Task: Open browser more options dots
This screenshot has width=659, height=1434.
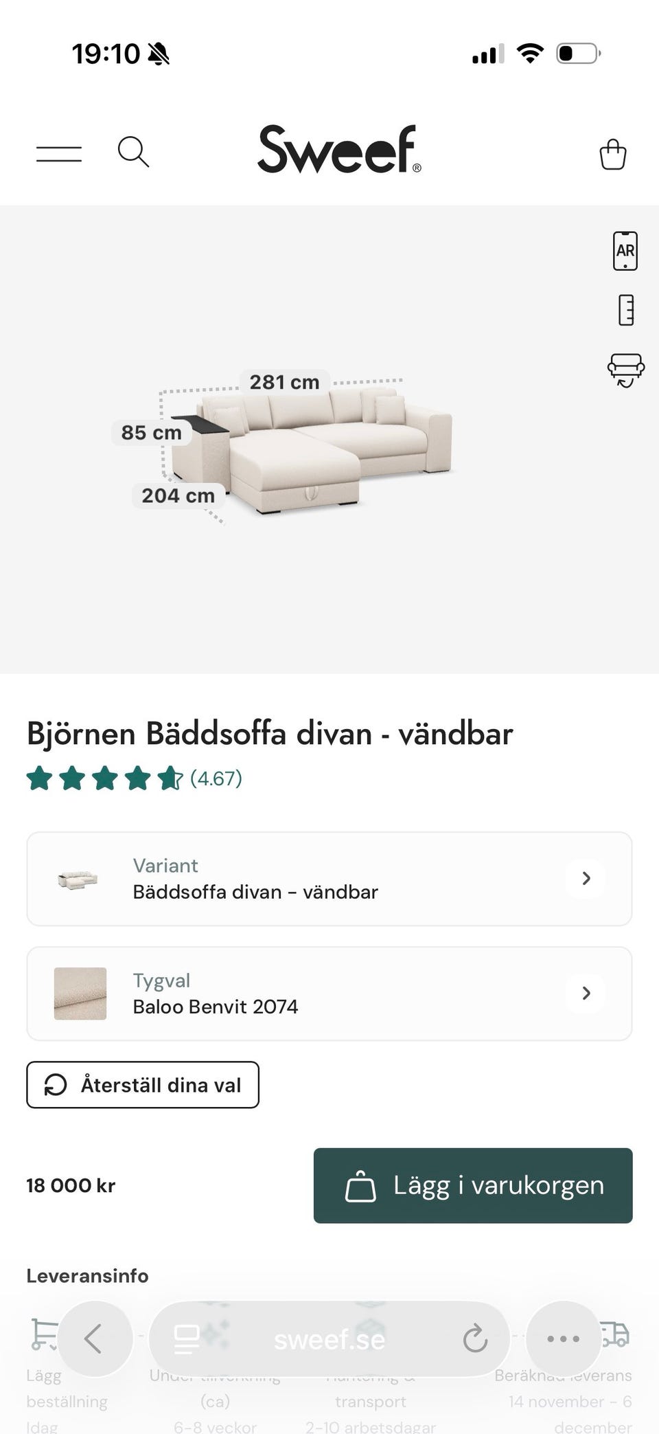Action: (x=564, y=1338)
